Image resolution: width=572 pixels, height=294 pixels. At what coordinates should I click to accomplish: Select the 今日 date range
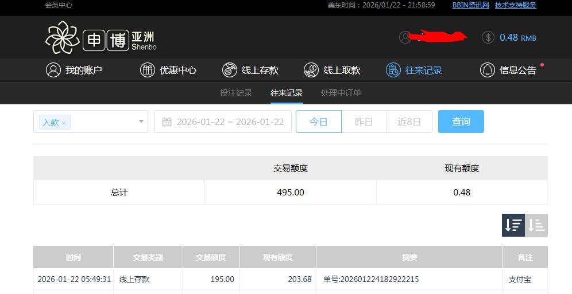[x=319, y=121]
